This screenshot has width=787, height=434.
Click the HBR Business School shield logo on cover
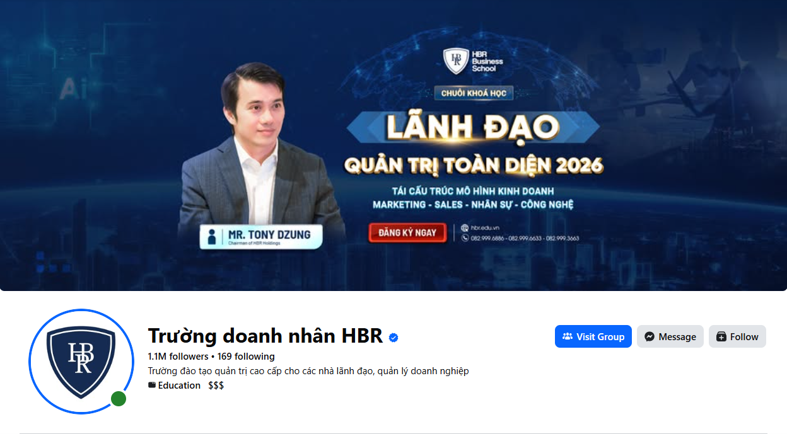(455, 60)
